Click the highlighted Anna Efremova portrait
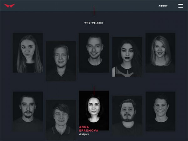Image resolution: width=188 pixels, height=141 pixels. coord(94,108)
